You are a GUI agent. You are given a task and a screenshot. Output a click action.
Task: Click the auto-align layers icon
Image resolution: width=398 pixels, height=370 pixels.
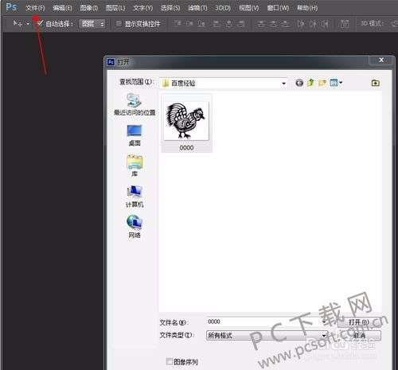[x=345, y=24]
